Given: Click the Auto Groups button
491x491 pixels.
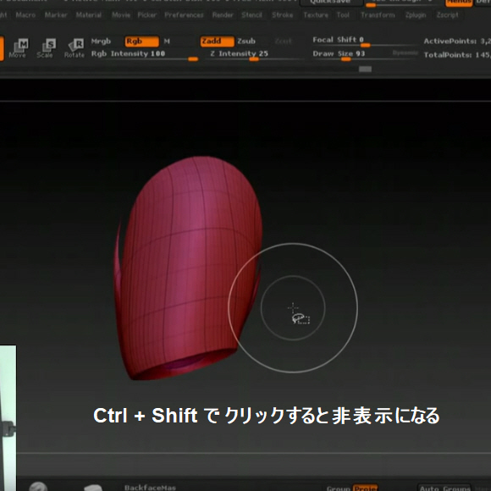Looking at the screenshot, I should click(x=444, y=488).
